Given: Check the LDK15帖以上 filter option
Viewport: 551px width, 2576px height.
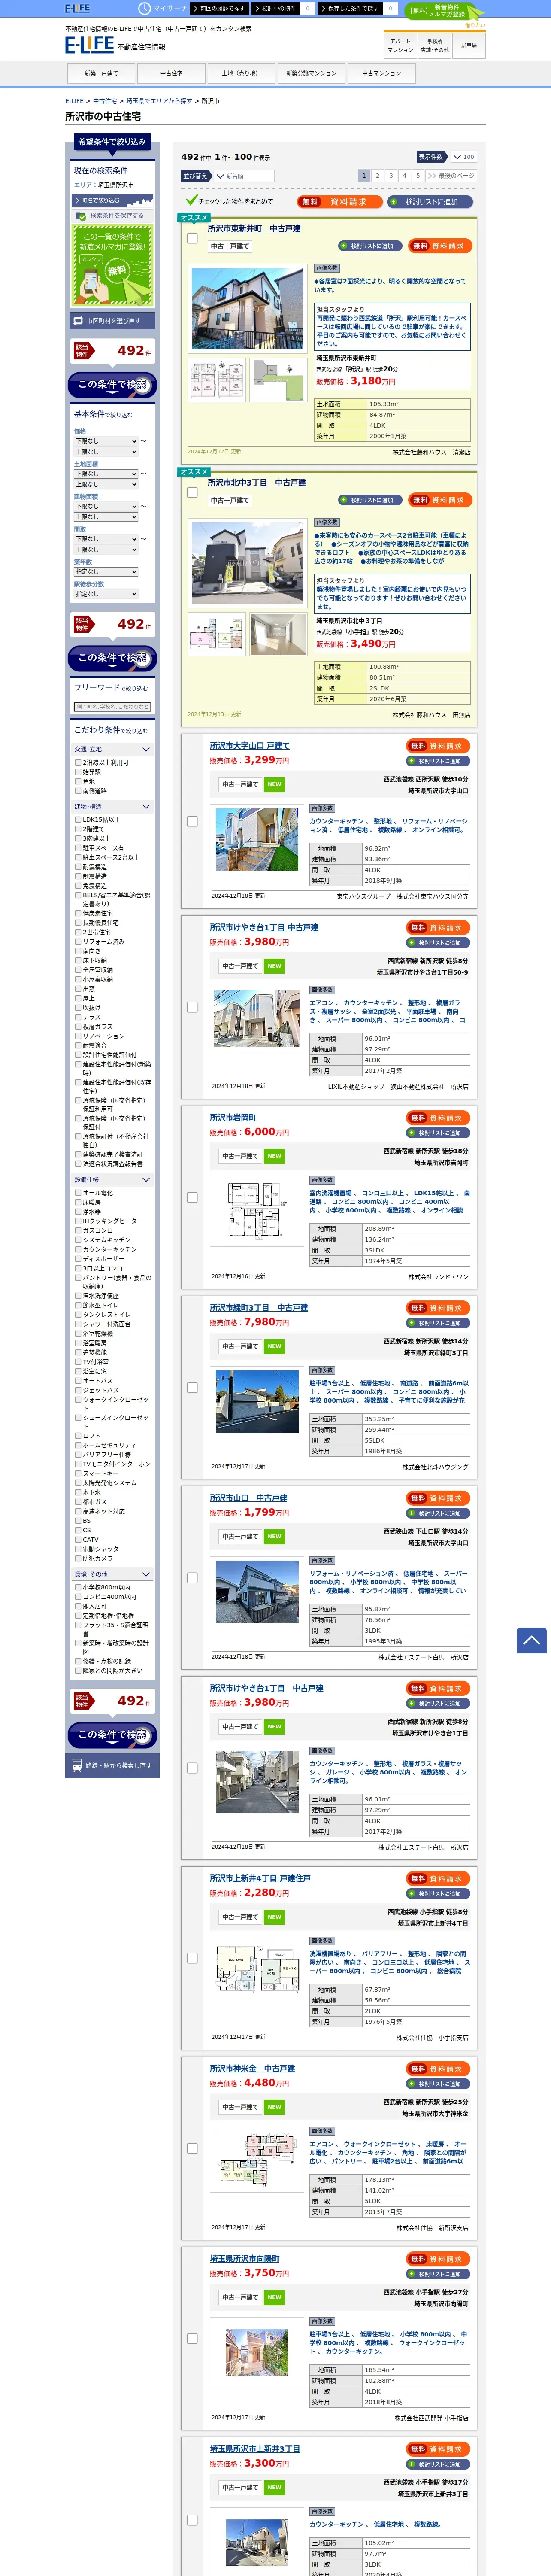Looking at the screenshot, I should (78, 819).
